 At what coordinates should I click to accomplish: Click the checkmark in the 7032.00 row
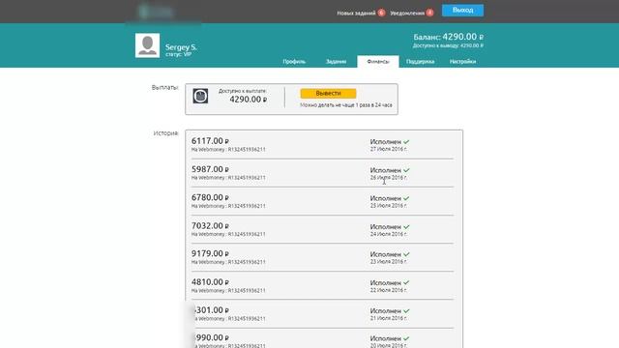tap(406, 227)
